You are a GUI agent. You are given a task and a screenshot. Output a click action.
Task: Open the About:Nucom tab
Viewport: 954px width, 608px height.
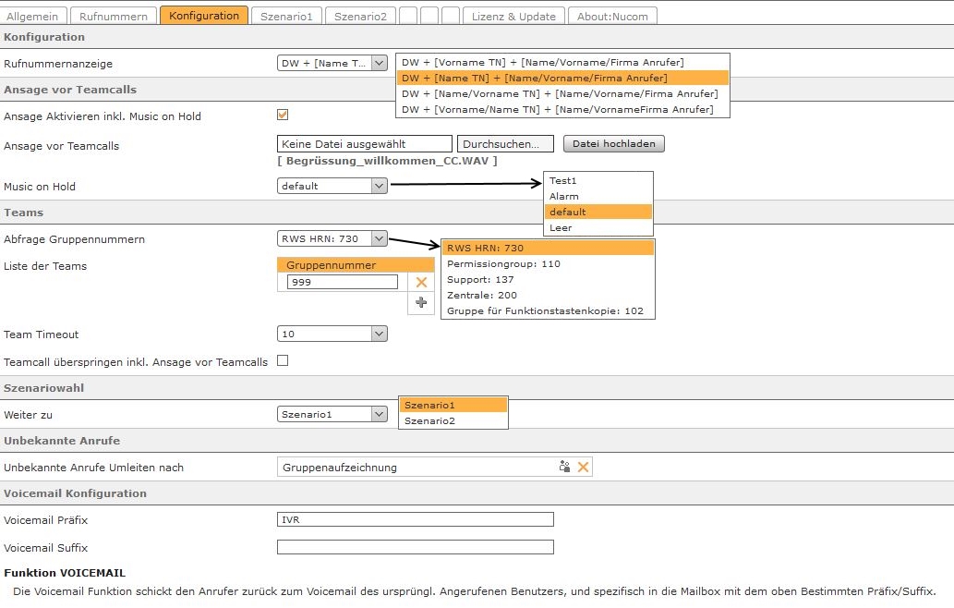[612, 16]
